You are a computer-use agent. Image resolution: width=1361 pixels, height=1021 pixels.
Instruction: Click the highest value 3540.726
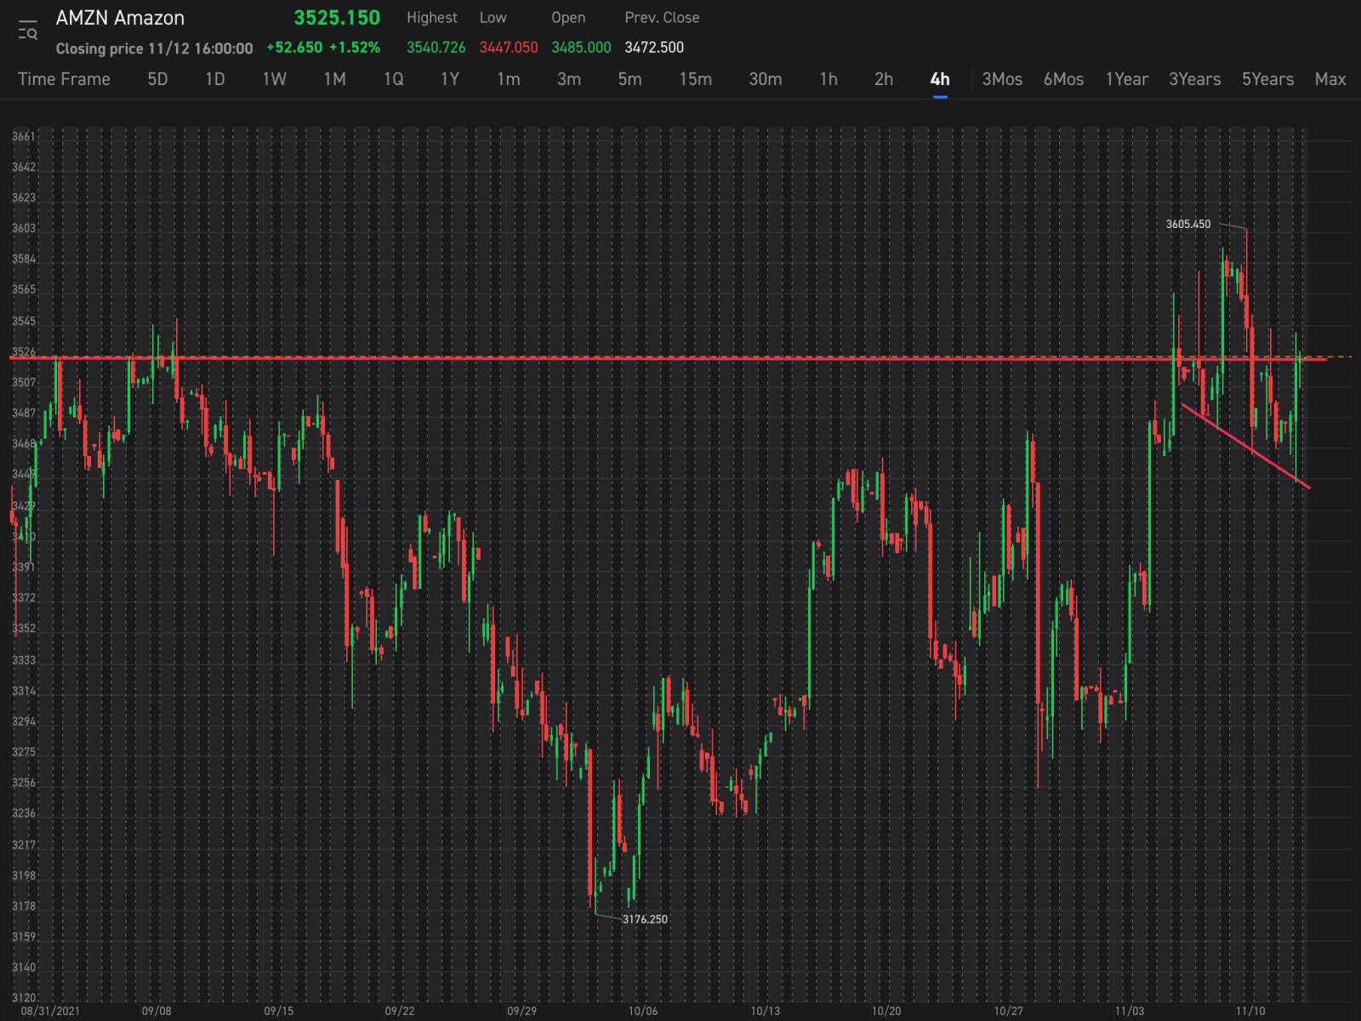pos(436,48)
